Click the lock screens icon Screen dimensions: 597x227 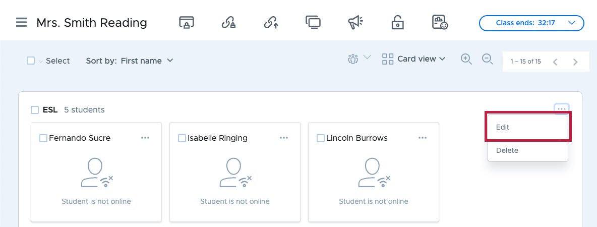pos(187,23)
